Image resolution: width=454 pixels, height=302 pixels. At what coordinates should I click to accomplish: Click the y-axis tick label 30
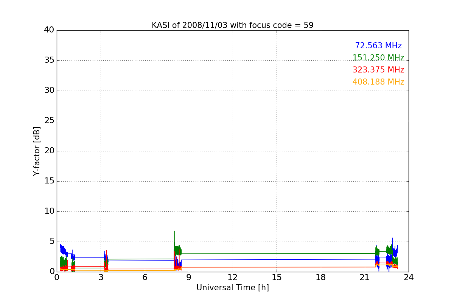[x=49, y=91]
